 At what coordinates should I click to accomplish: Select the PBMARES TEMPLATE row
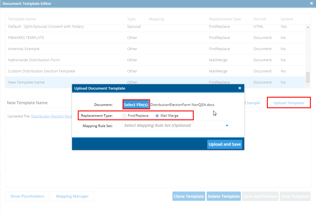(25, 38)
